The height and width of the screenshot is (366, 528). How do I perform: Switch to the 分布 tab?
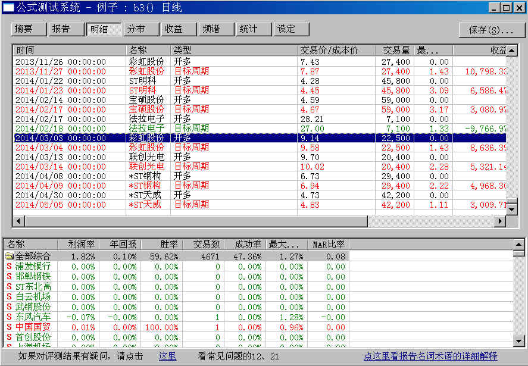[x=142, y=29]
